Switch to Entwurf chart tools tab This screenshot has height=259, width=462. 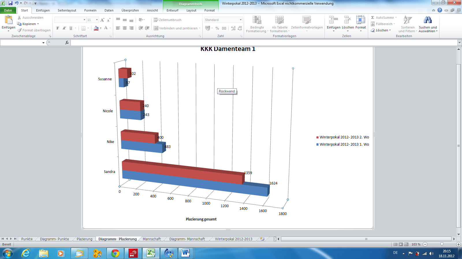[172, 10]
